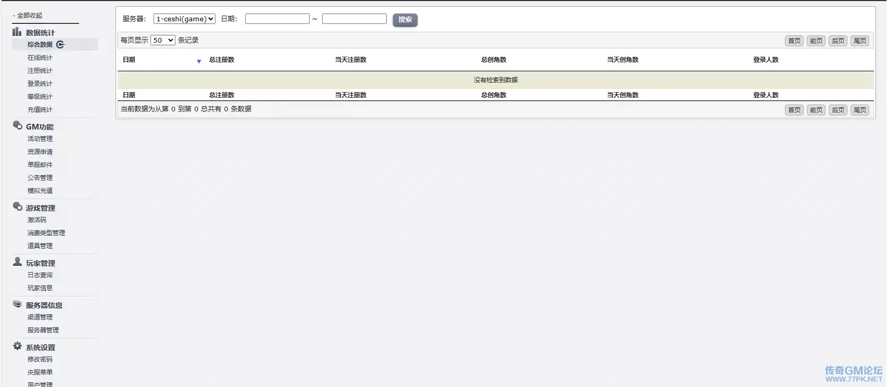Click the 玩家管理 user icon
Viewport: 888px width, 387px height.
click(x=17, y=262)
